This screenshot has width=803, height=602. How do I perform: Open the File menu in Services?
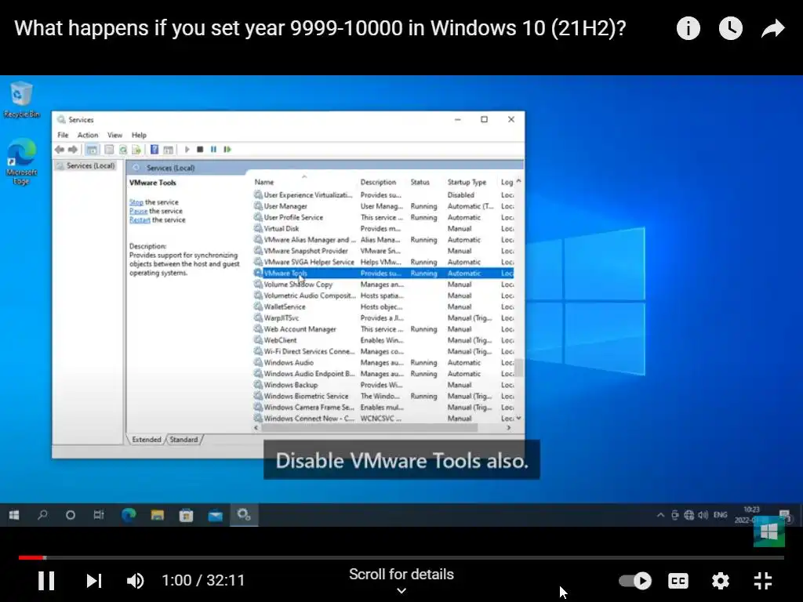(x=63, y=135)
